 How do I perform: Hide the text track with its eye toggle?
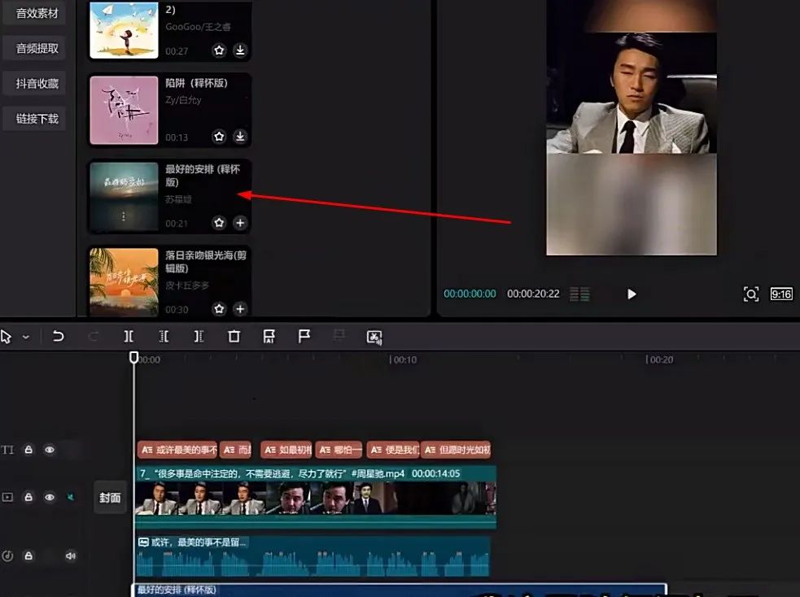[x=50, y=448]
